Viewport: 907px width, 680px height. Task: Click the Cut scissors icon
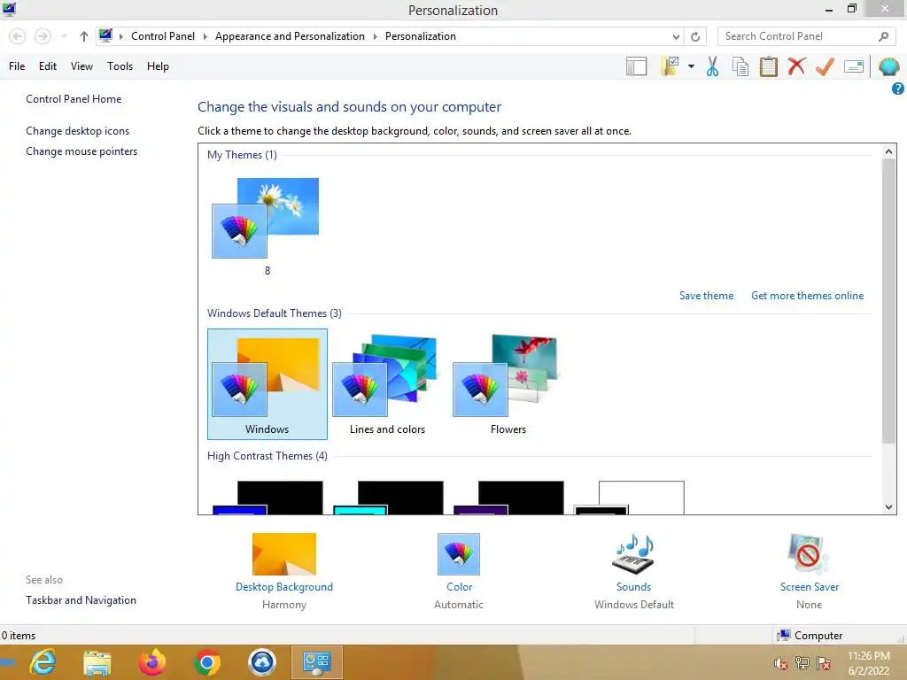click(x=712, y=66)
